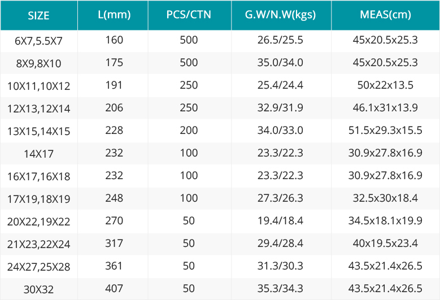This screenshot has height=300, width=440.
Task: Click the 6X7,5.5X7 size cell
Action: [x=39, y=41]
